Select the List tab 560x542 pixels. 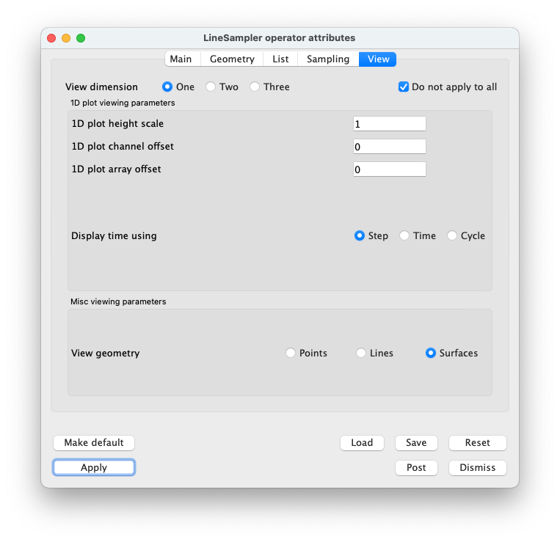point(280,59)
